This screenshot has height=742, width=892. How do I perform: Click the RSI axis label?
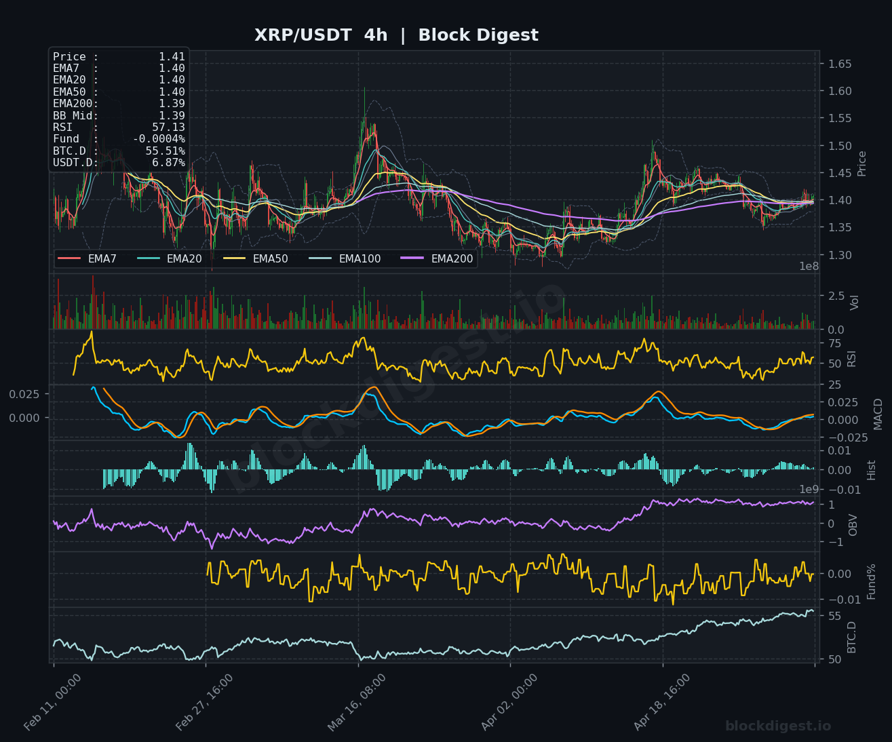(x=852, y=358)
